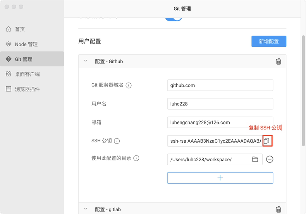The width and height of the screenshot is (306, 214).
Task: Click the home icon beside 首页
Action: click(x=9, y=29)
